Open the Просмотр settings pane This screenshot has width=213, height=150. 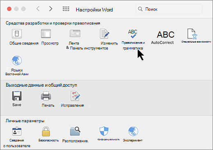click(x=46, y=34)
